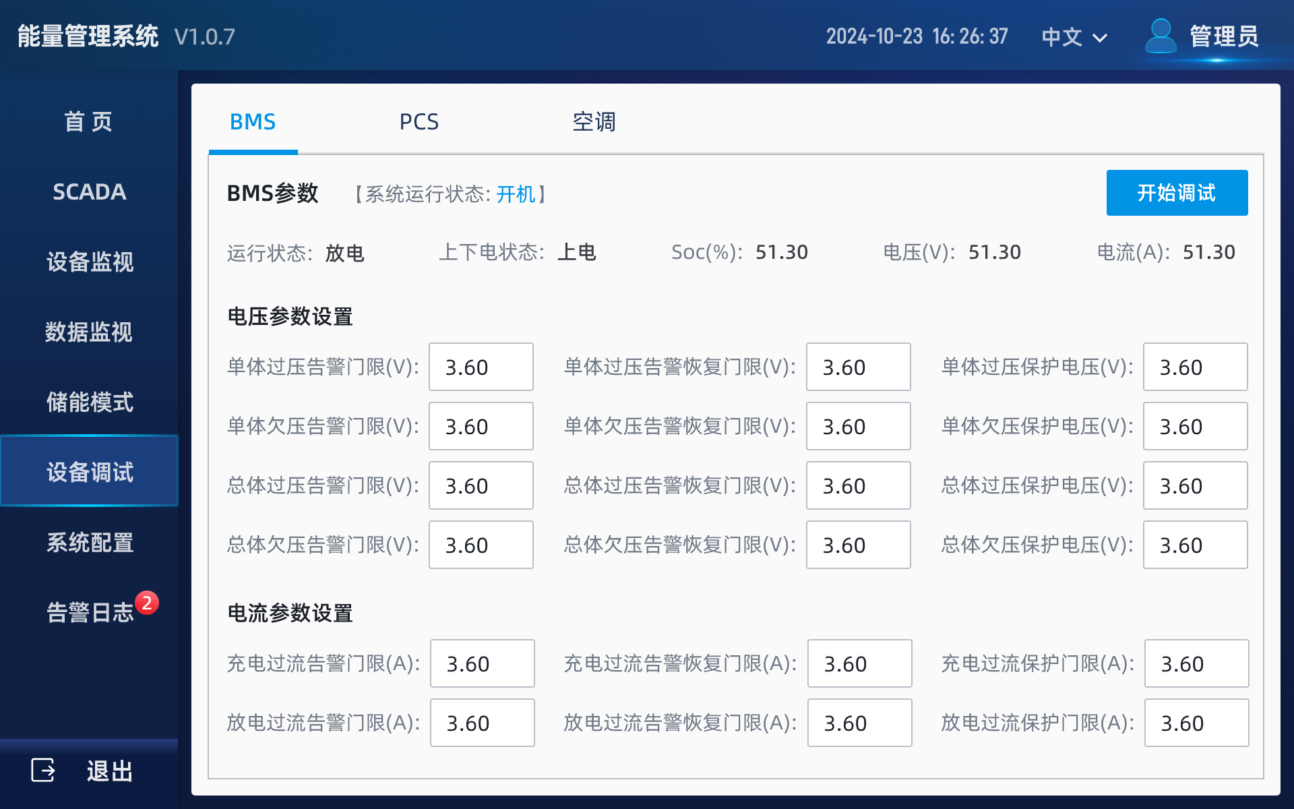This screenshot has width=1294, height=809.
Task: Open 系统配置 from the sidebar
Action: coord(90,543)
